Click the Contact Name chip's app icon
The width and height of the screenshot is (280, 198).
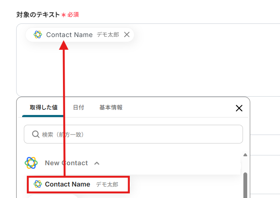(x=38, y=35)
